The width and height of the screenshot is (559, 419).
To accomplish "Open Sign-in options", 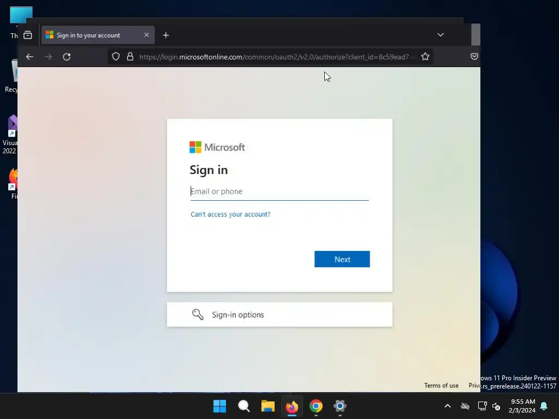I will (279, 315).
